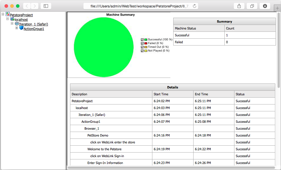Screen dimensions: 281x170
Task: Click the red Failed legend swatch
Action: (x=146, y=44)
